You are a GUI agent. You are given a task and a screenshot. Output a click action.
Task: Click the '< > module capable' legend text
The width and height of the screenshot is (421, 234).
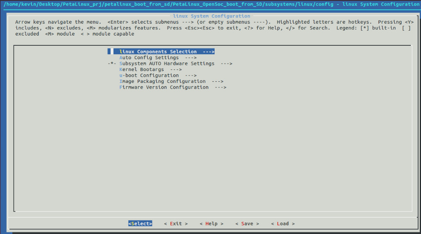click(x=107, y=34)
